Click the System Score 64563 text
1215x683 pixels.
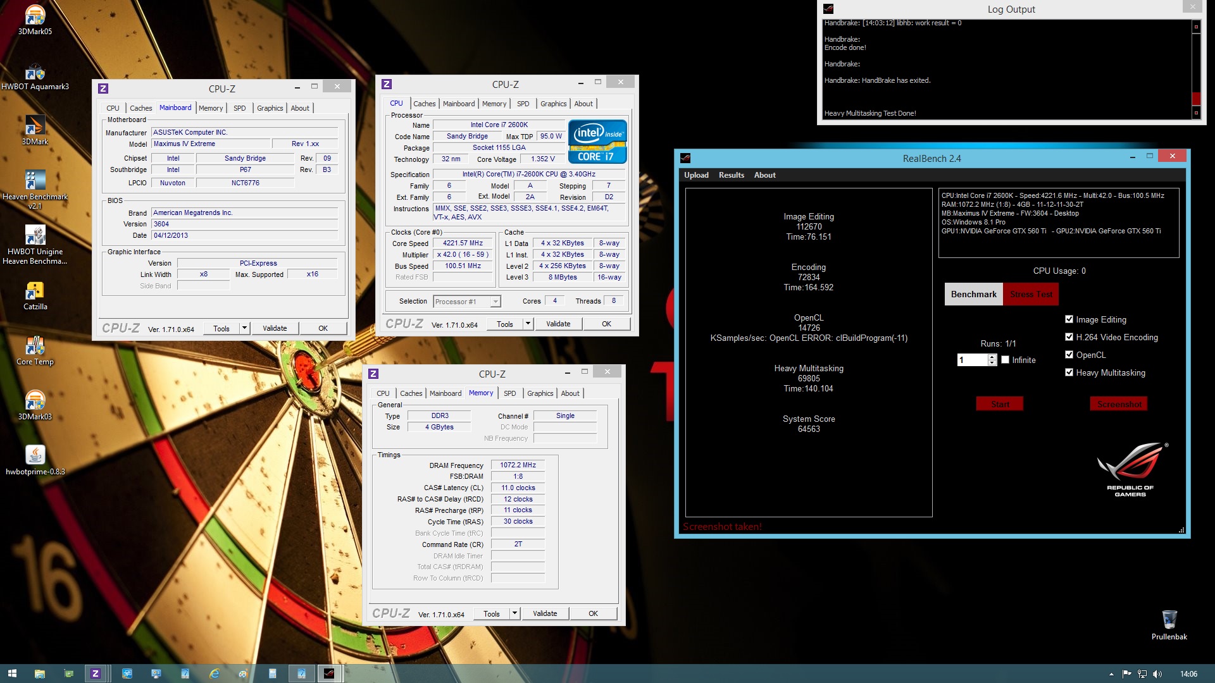point(809,424)
